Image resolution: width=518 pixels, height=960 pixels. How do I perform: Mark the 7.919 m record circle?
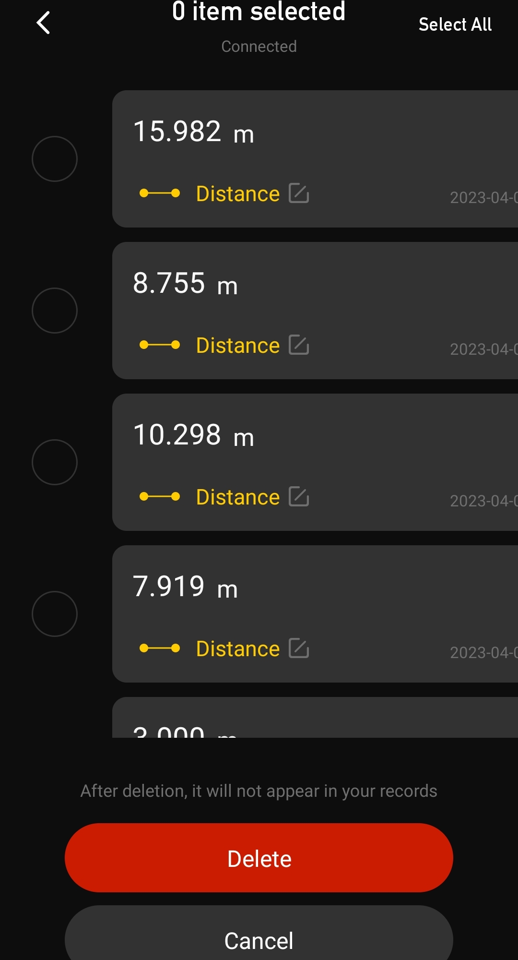coord(55,614)
